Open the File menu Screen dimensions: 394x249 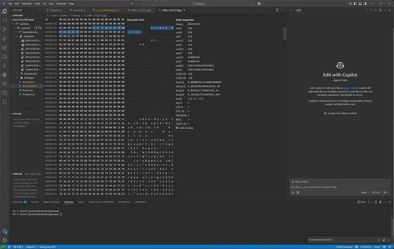click(x=10, y=4)
